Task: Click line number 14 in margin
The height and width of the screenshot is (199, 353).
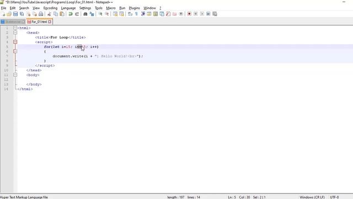Action: pos(6,89)
